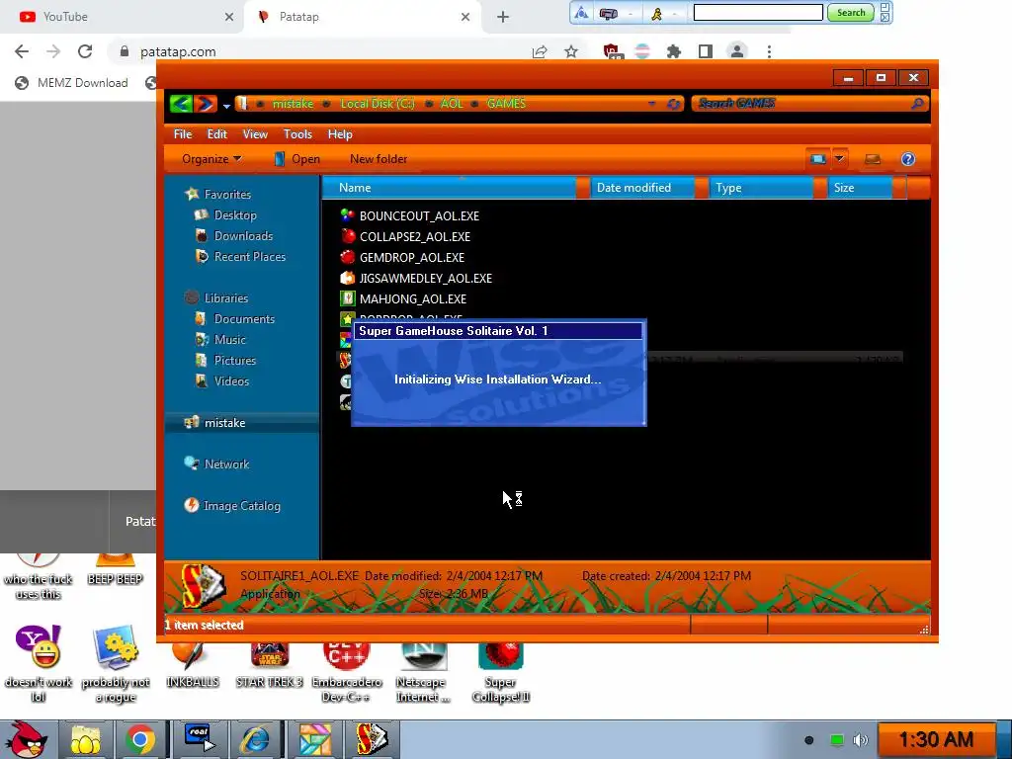The image size is (1012, 759).
Task: Go back using the green Explorer arrow
Action: [182, 103]
